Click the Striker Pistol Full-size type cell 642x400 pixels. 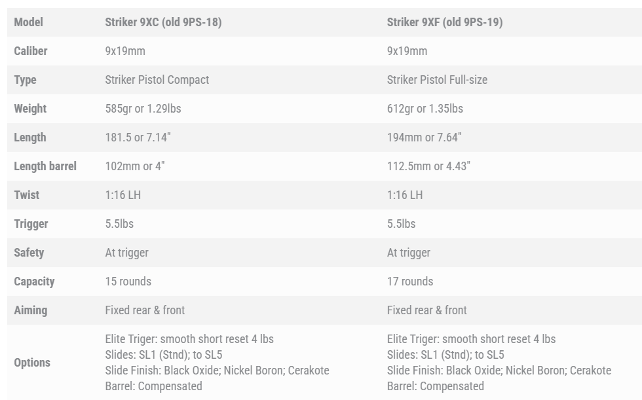pyautogui.click(x=437, y=80)
